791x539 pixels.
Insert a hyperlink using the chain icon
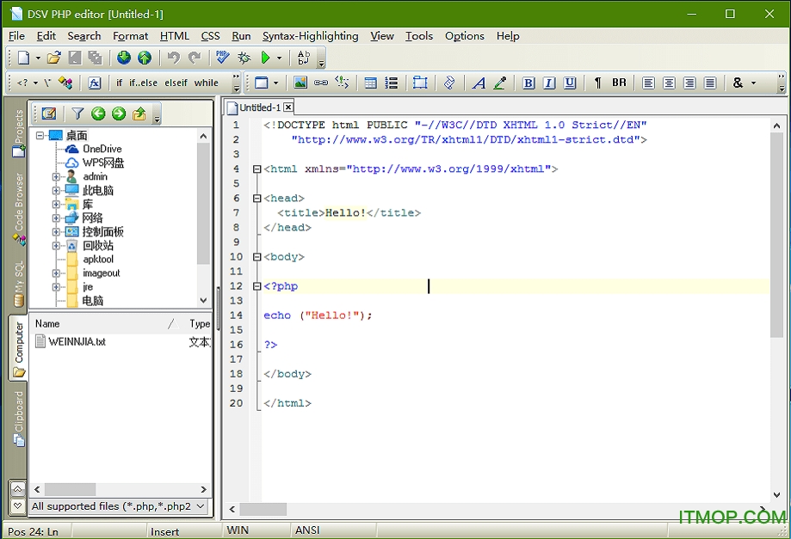320,83
